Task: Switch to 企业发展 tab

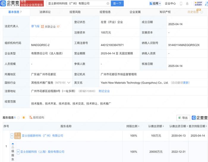Action: [135, 12]
